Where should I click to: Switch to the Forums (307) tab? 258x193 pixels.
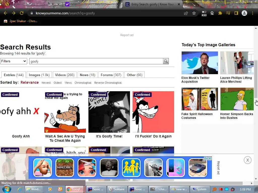(111, 75)
